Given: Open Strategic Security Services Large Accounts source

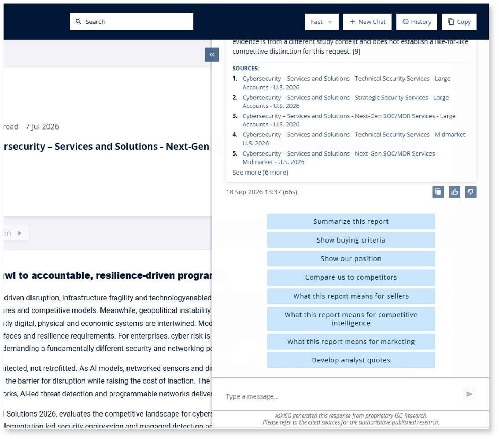Looking at the screenshot, I should click(x=346, y=101).
